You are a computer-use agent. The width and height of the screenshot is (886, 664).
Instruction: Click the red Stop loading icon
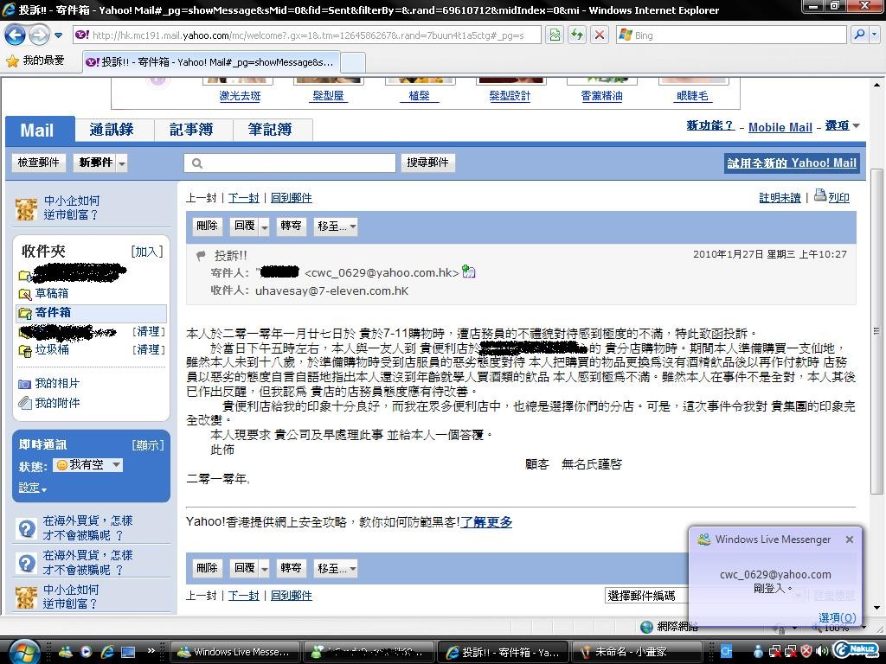[599, 35]
